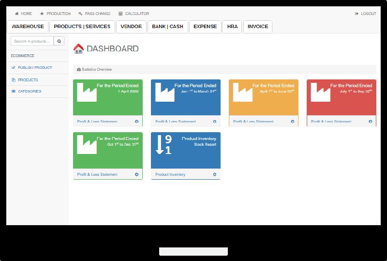
Task: Click arrow icon on the Product Inventory footer
Action: pyautogui.click(x=215, y=174)
